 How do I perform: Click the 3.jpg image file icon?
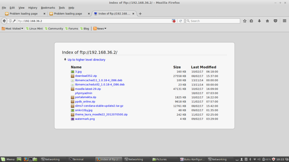72,72
